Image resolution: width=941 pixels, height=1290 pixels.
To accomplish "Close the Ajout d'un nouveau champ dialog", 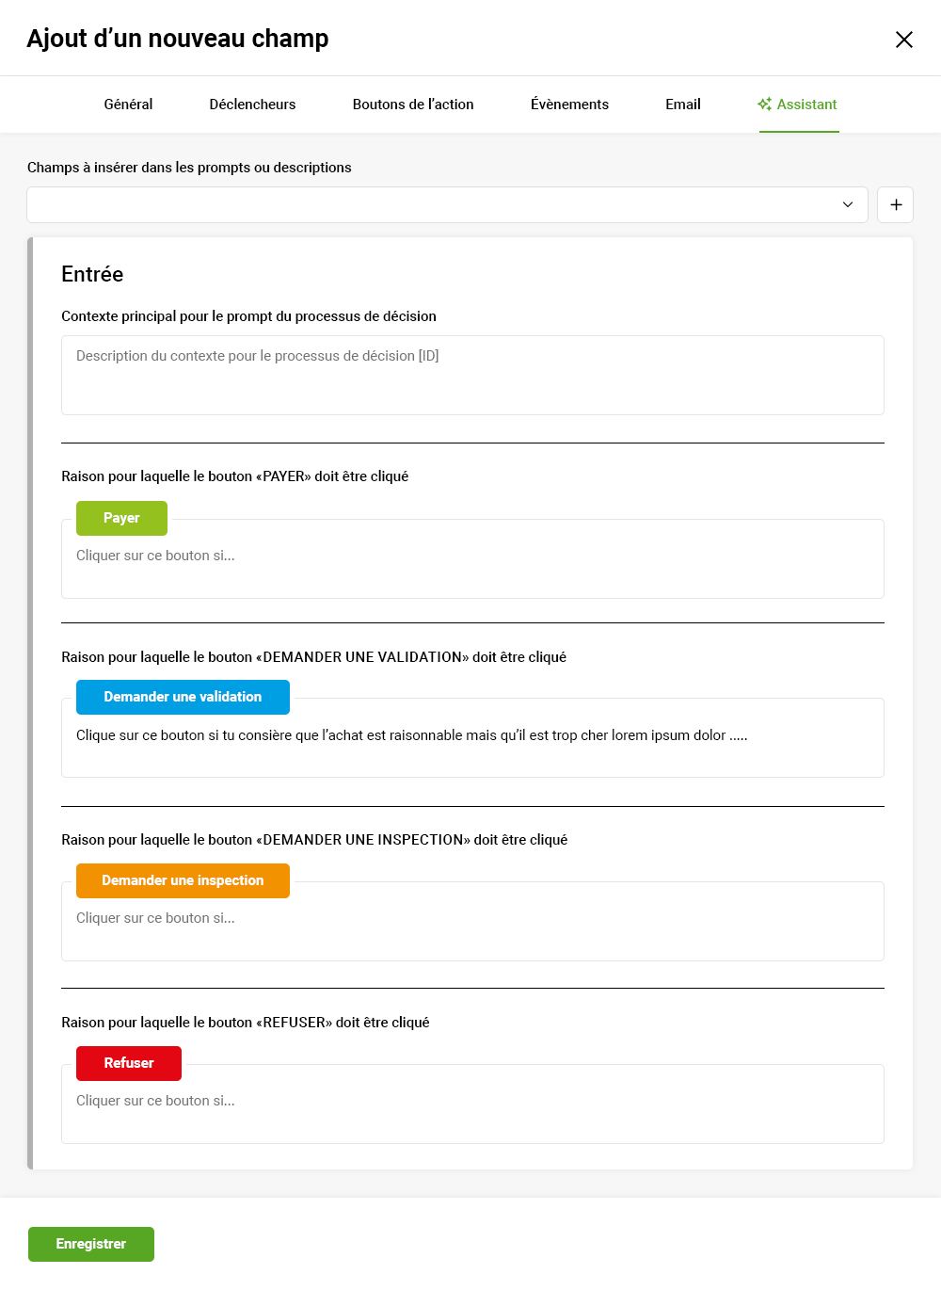I will coord(903,40).
